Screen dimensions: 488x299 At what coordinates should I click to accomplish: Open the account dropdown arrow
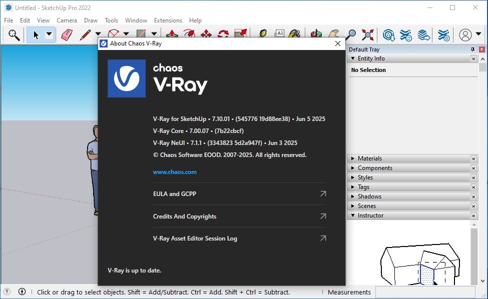[x=478, y=33]
